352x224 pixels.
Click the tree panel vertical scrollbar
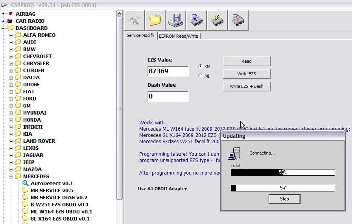120,108
